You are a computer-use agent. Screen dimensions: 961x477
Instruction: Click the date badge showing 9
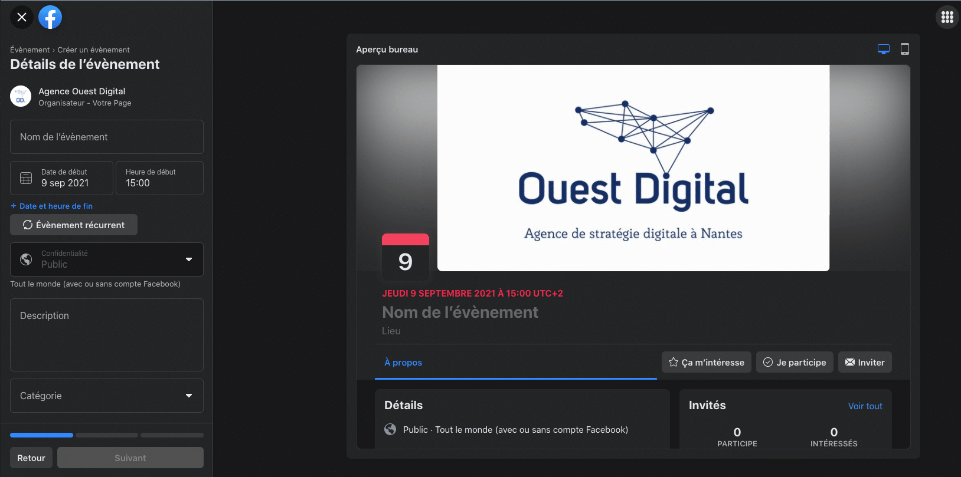[406, 257]
